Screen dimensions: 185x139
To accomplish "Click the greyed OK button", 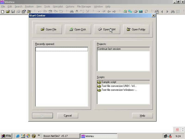I will (x=43, y=116).
